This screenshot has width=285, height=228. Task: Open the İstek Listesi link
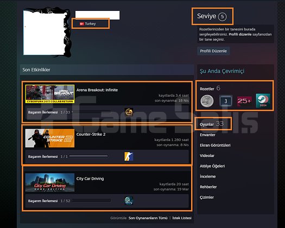182,218
